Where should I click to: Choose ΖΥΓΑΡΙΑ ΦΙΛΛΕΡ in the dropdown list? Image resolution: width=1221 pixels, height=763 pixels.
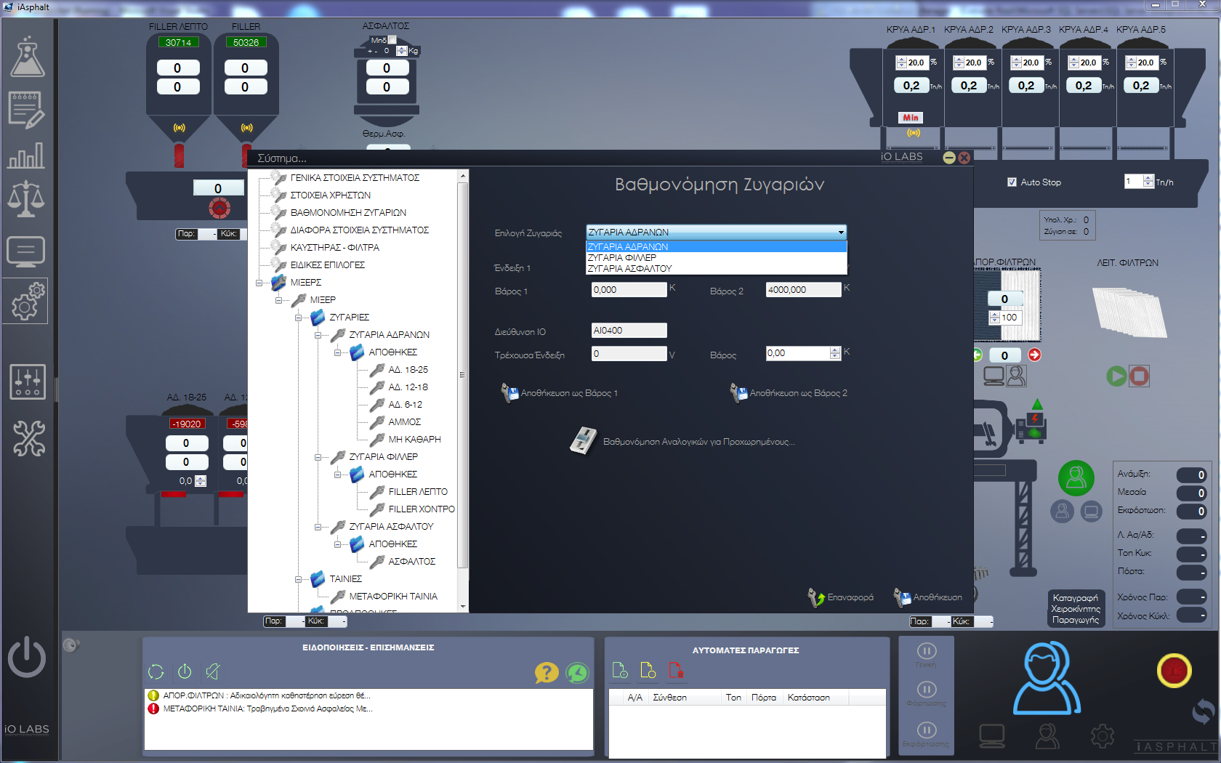click(x=621, y=258)
